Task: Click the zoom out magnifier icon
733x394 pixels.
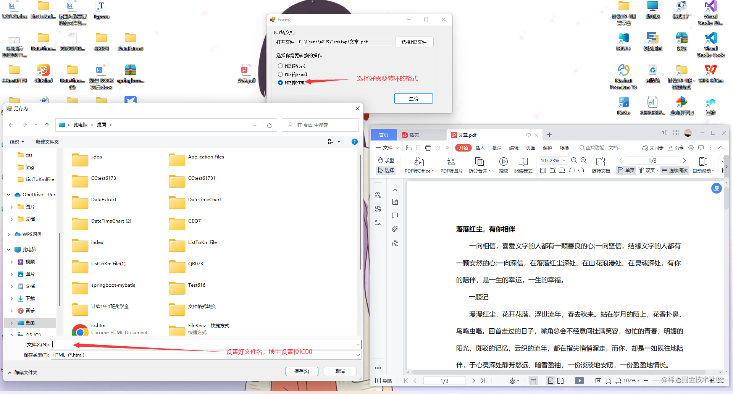Action: (574, 160)
